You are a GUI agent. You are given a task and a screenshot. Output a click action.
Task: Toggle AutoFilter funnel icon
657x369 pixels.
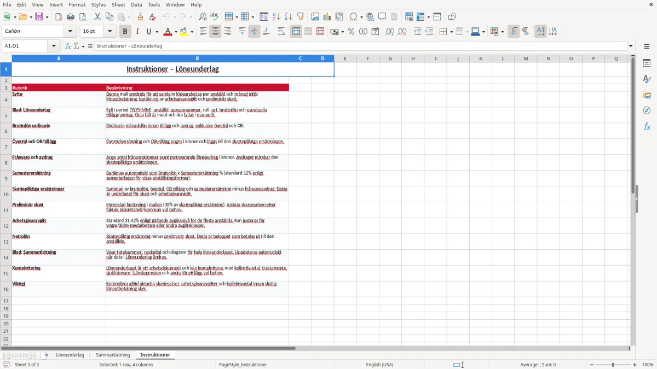click(x=301, y=17)
